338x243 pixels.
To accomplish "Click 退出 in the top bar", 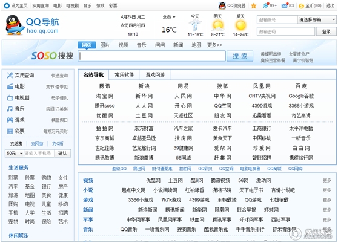I will point(330,5).
